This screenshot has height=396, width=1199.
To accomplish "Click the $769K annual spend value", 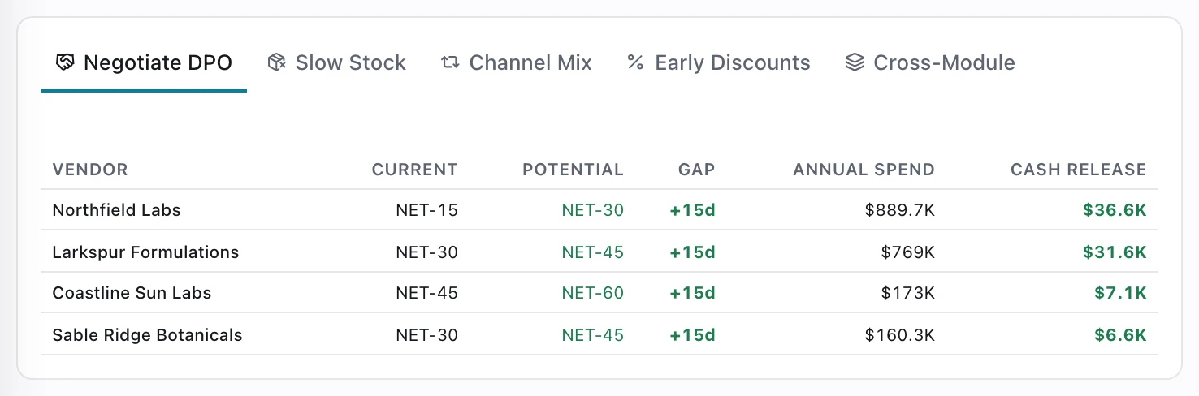I will [x=908, y=252].
